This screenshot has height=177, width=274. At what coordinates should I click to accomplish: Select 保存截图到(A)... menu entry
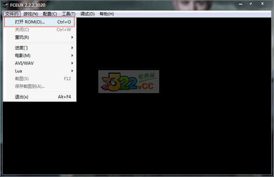(x=39, y=86)
